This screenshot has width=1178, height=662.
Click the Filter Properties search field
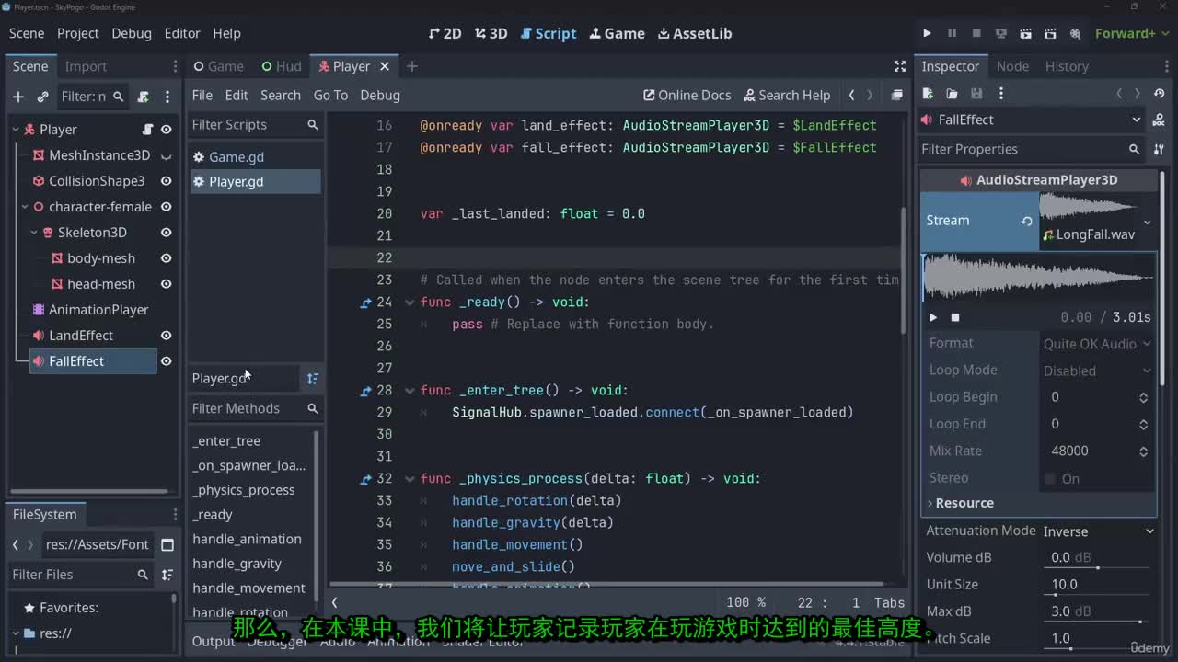[x=1031, y=149]
